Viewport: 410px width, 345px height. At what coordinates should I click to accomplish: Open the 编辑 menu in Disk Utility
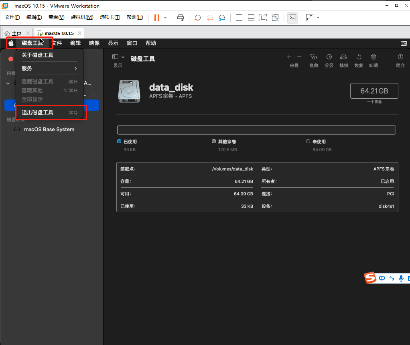coord(75,43)
